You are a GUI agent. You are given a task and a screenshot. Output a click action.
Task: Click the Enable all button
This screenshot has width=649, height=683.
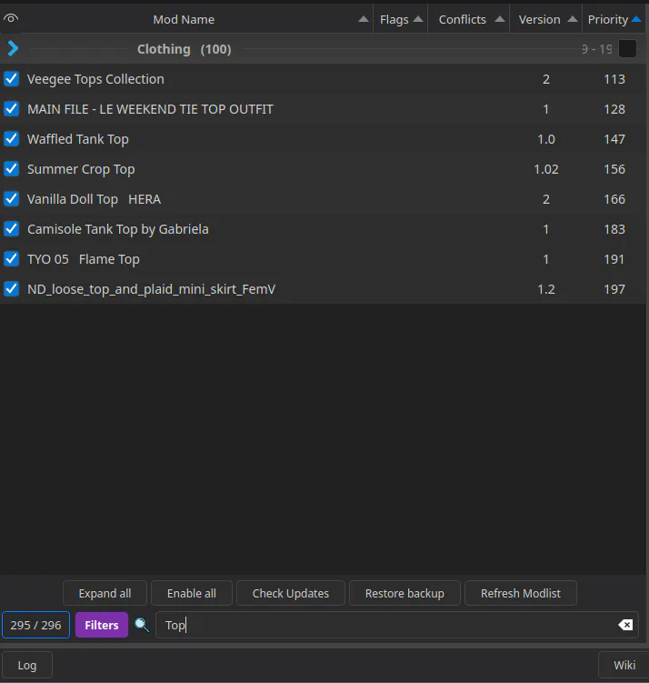tap(192, 593)
